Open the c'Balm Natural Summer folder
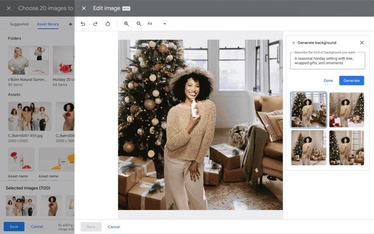374x234 pixels. tap(29, 60)
